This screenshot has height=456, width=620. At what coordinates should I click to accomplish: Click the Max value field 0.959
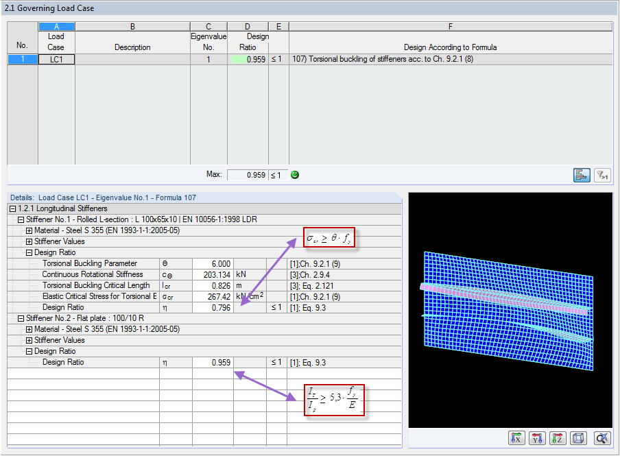point(248,175)
